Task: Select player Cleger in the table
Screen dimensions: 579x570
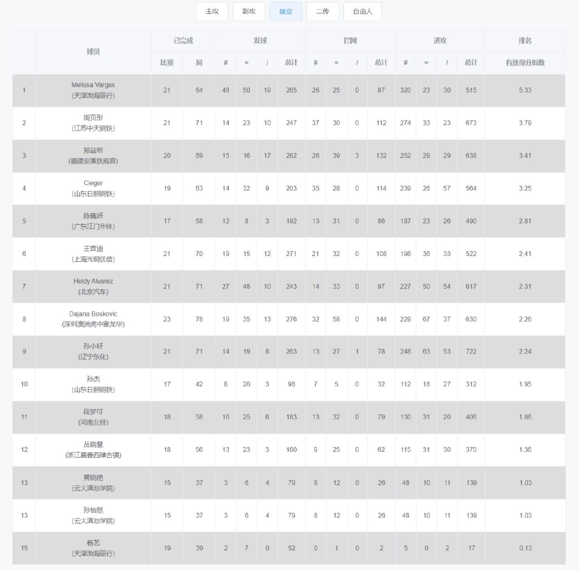Action: pyautogui.click(x=289, y=189)
